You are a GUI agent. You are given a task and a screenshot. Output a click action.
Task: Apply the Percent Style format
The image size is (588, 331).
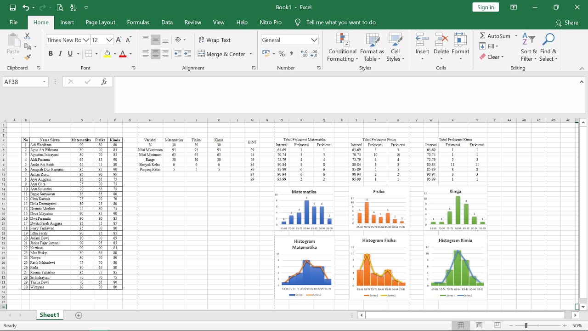coord(282,54)
